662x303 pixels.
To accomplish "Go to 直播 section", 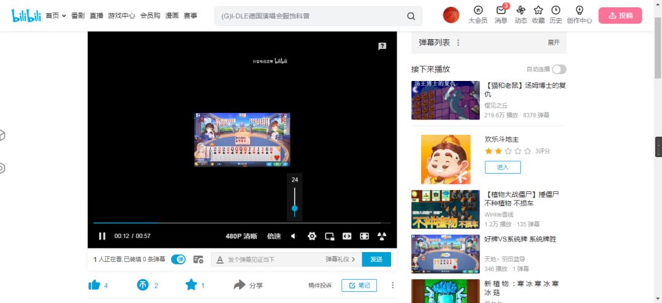I will [x=96, y=15].
